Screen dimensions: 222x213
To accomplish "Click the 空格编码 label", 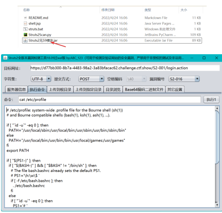I will pos(114,79).
